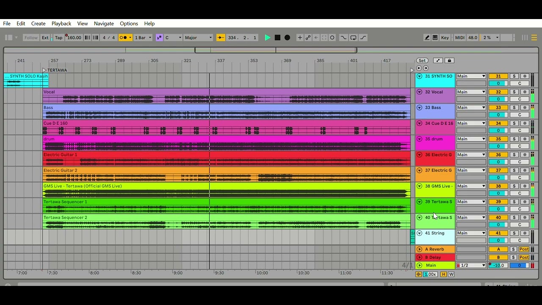
Task: Open the Navigate menu
Action: [104, 24]
